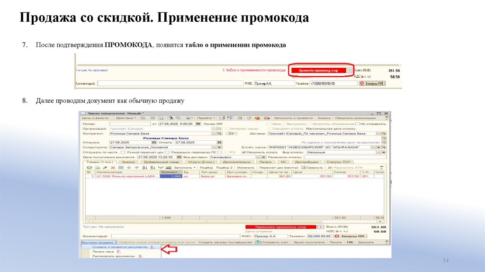Toggle the Интернет заказ checkbox
The height and width of the screenshot is (272, 485).
click(227, 128)
